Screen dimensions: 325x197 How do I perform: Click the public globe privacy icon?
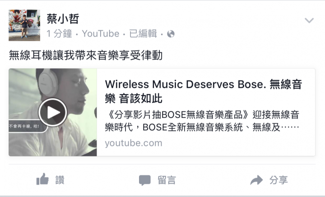coord(171,34)
